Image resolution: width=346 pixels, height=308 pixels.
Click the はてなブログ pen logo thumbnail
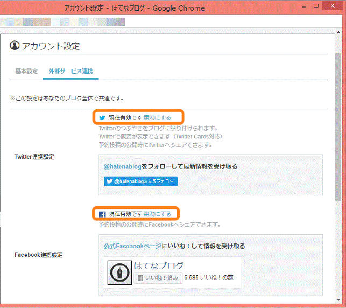[119, 272]
